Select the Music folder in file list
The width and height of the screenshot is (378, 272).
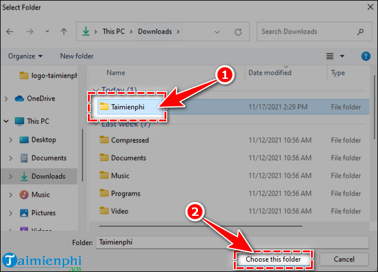click(120, 176)
